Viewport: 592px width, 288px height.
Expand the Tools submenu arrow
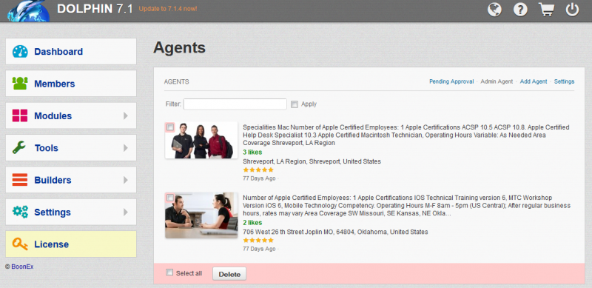126,148
